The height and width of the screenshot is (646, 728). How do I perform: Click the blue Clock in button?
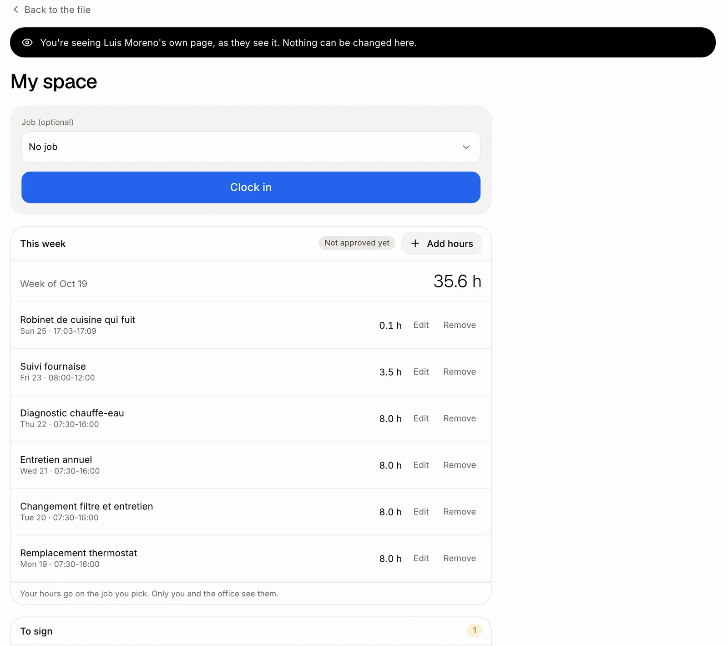click(x=251, y=187)
